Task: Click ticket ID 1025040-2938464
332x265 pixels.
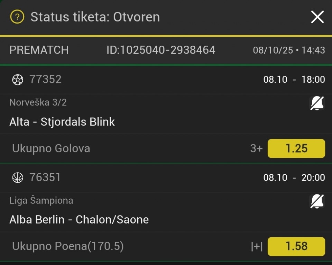Action: 161,50
